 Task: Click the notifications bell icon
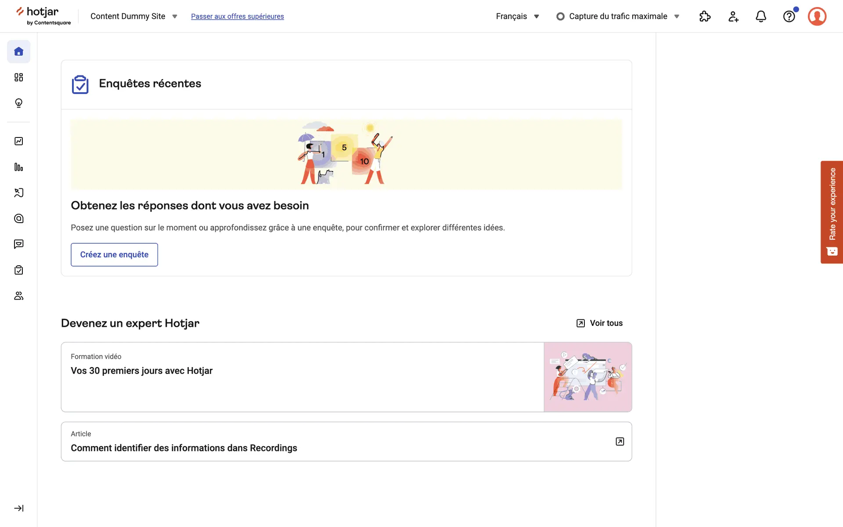(x=761, y=16)
